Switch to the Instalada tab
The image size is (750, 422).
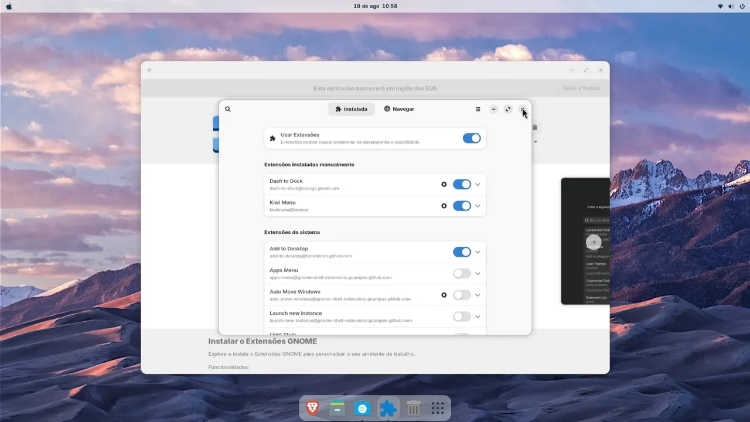pos(352,109)
